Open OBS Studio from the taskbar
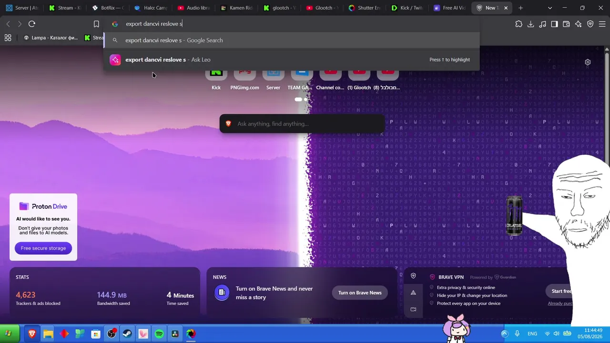This screenshot has height=343, width=610. 112,333
